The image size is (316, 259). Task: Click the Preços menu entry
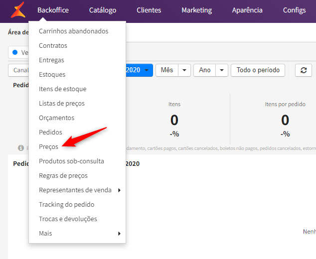(48, 147)
